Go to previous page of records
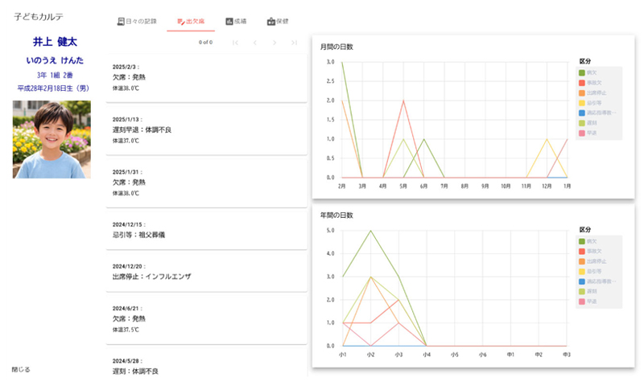This screenshot has width=644, height=386. [255, 42]
